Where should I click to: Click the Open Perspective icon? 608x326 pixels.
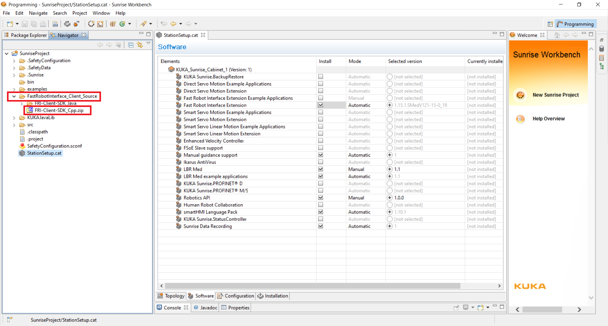click(550, 24)
